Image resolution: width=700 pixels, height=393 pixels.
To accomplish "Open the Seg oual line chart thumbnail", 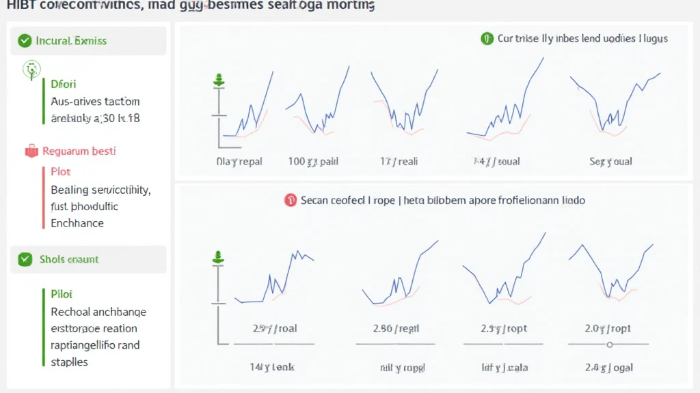I will (x=613, y=106).
